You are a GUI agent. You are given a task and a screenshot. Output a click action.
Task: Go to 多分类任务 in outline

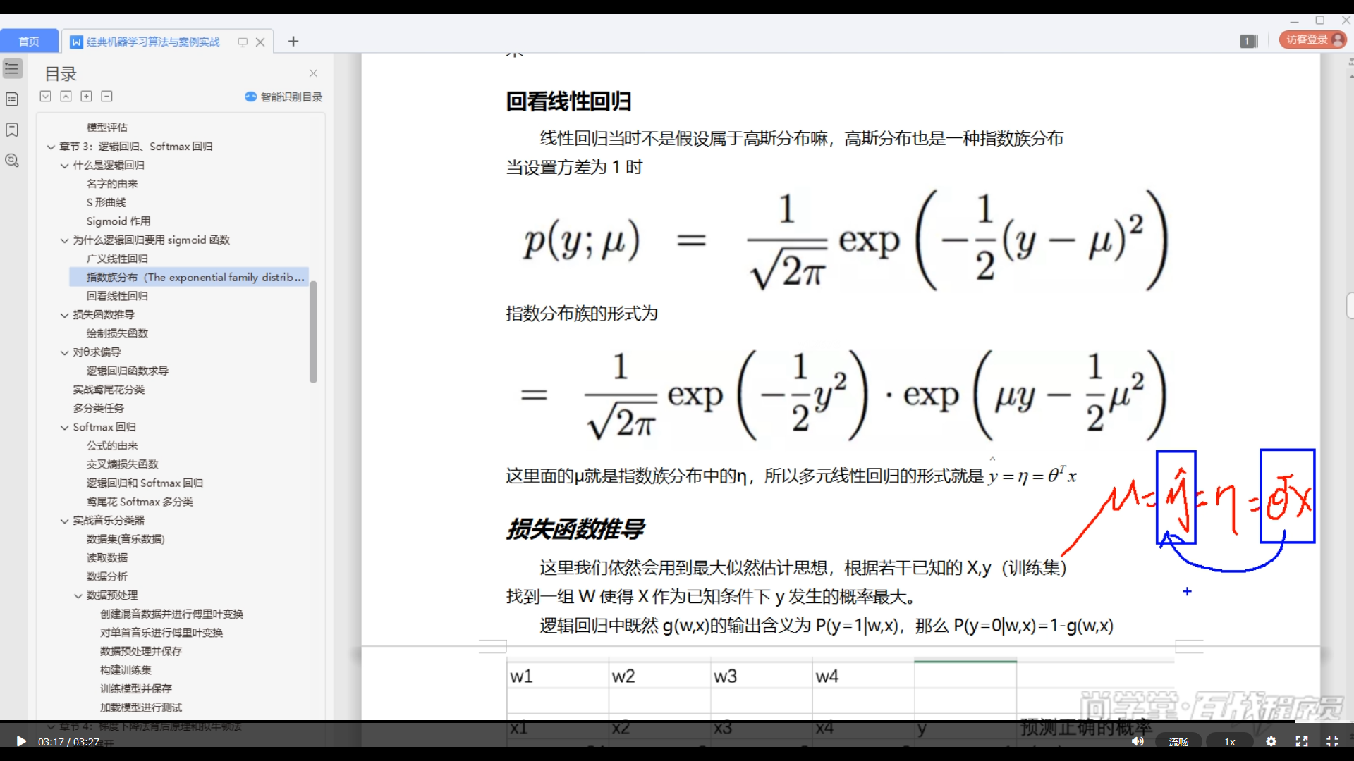click(x=98, y=408)
